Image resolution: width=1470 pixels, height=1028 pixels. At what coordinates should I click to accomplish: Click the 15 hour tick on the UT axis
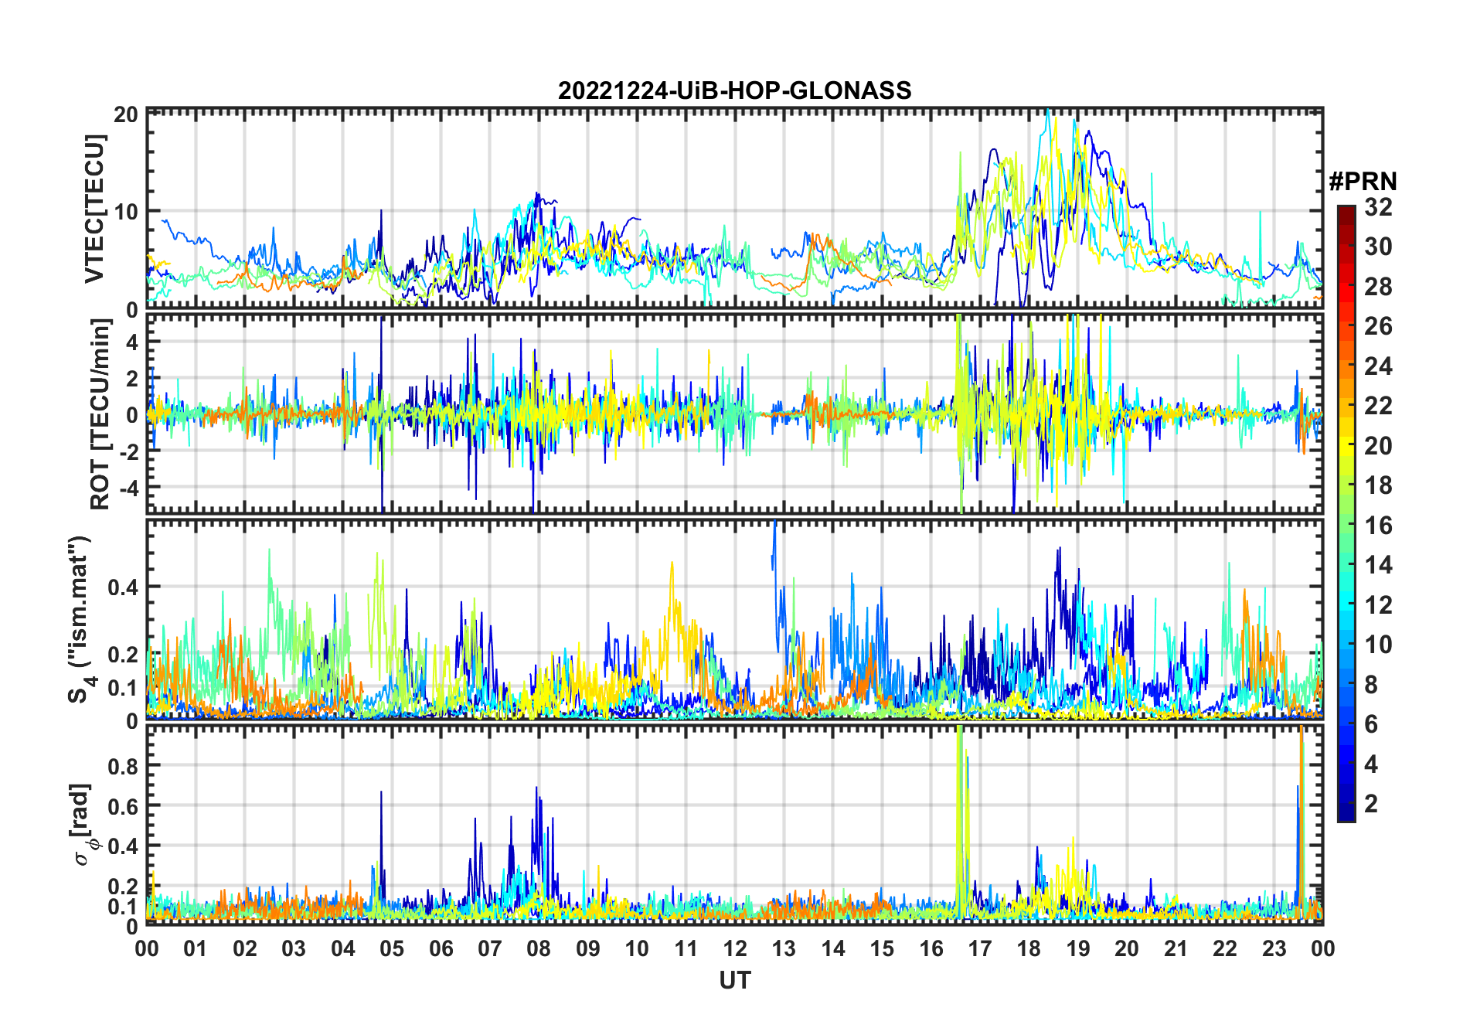[x=882, y=948]
